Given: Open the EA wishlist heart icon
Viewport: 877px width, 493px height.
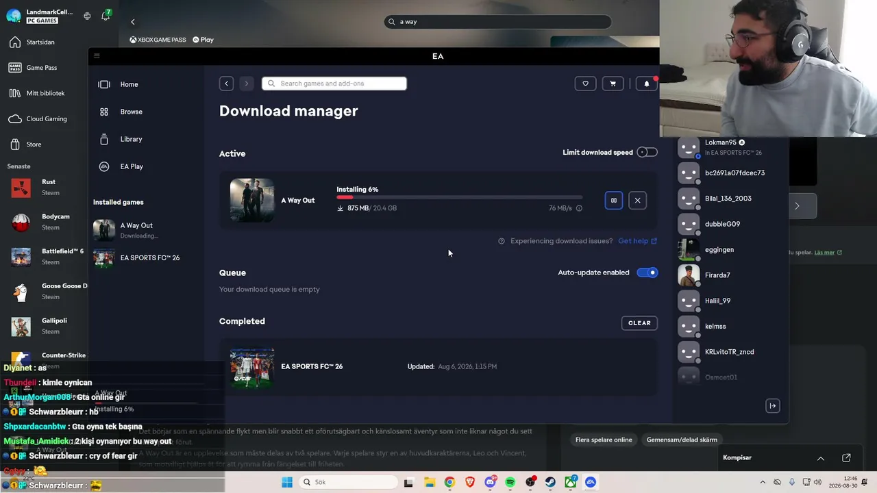Looking at the screenshot, I should 585,84.
